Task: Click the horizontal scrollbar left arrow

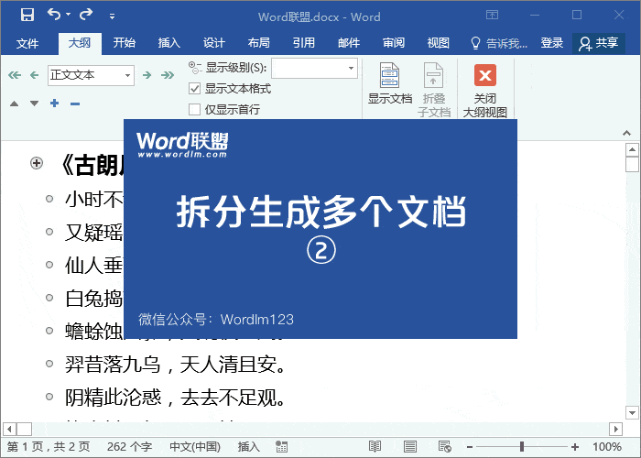Action: (x=9, y=429)
